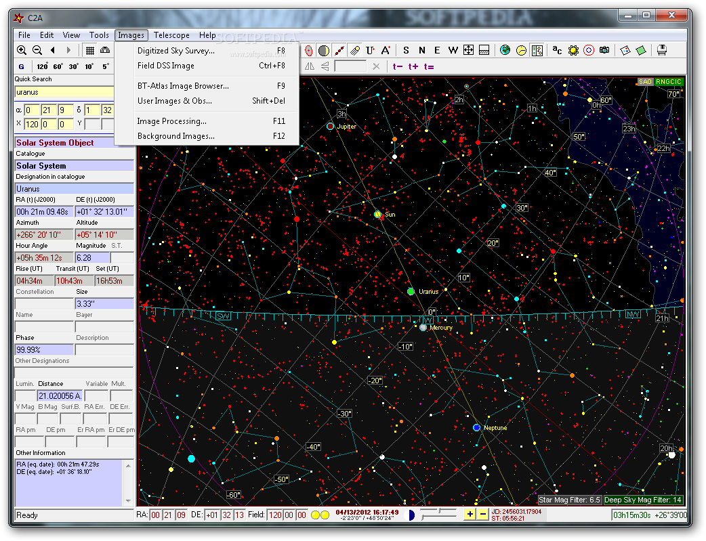Click the Jupiter marker on sky map
Viewport: 706px width, 541px height.
pyautogui.click(x=331, y=127)
